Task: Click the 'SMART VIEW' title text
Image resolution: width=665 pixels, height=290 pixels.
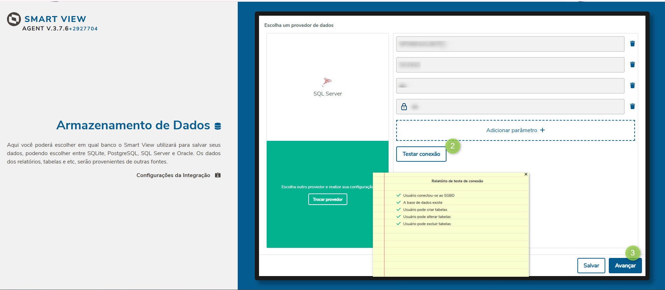Action: (55, 19)
